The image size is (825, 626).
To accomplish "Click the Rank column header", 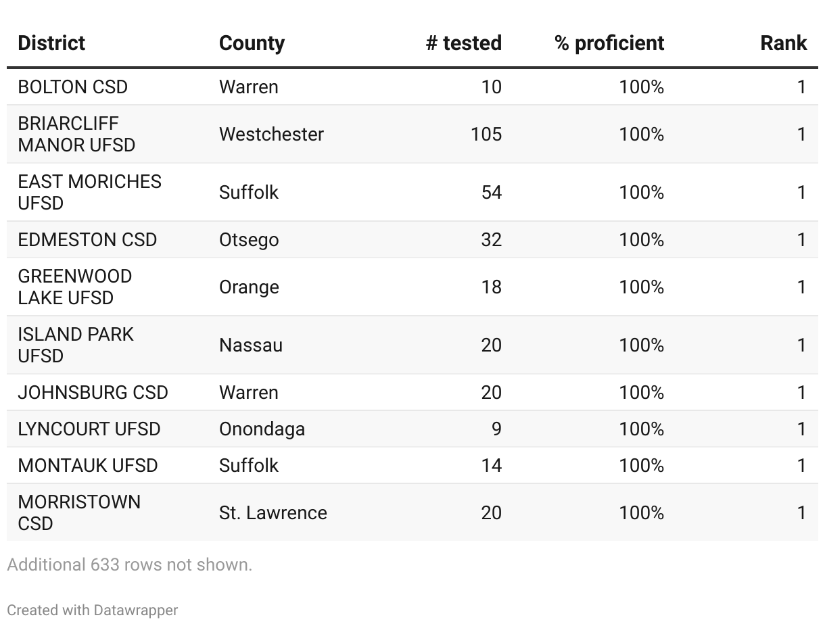I will (783, 43).
